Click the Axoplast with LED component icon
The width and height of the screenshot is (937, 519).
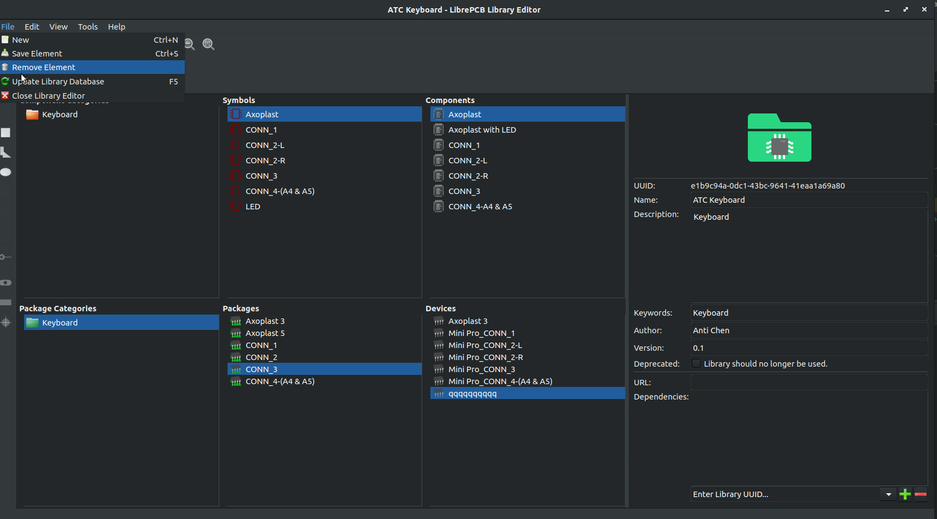click(x=439, y=129)
